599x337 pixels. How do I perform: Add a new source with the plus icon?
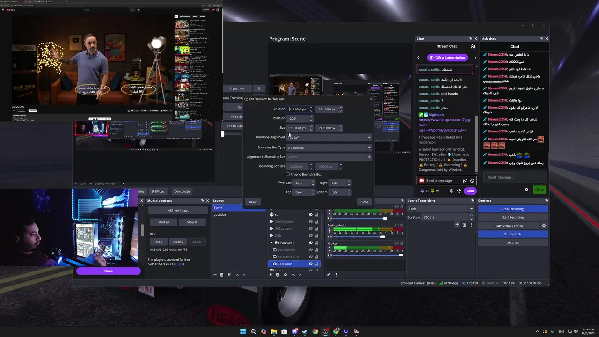(271, 275)
